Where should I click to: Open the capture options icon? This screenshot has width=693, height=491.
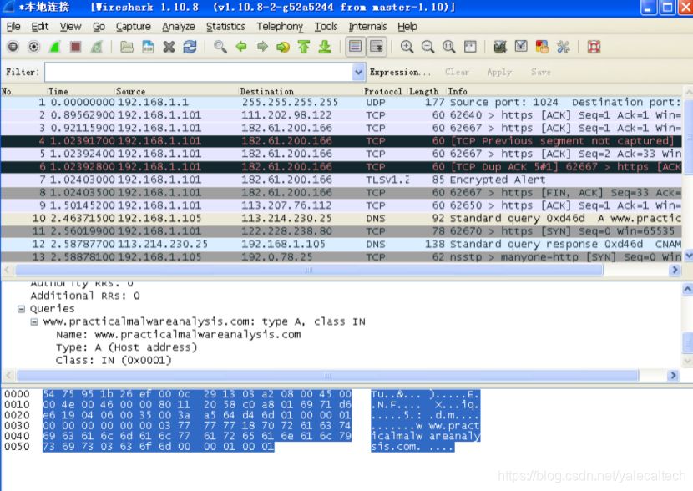[x=33, y=47]
